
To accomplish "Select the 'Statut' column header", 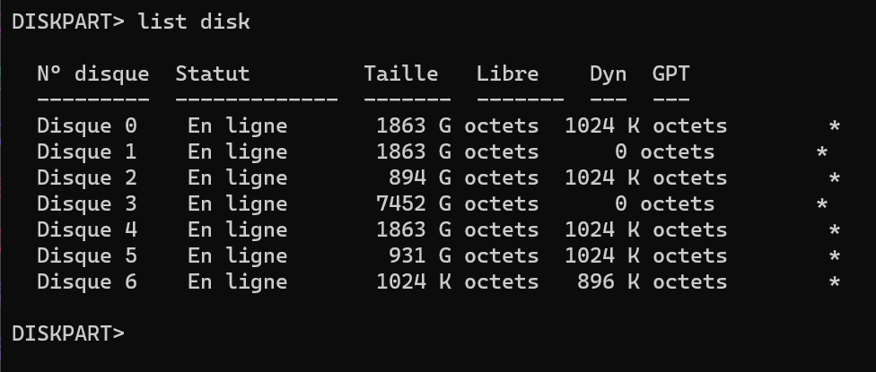I will [x=213, y=74].
